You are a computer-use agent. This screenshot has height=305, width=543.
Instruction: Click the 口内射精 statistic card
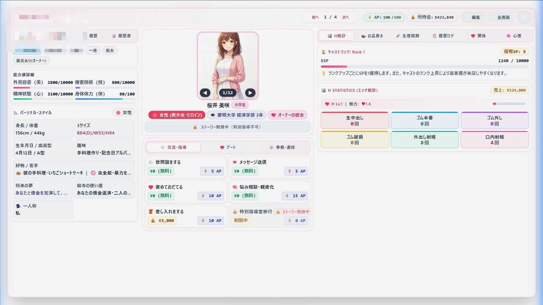click(x=494, y=140)
